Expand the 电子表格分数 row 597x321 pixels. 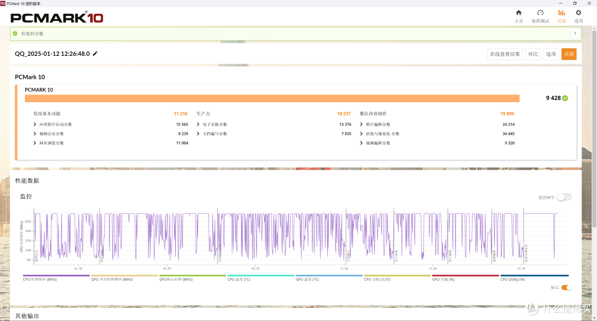pyautogui.click(x=198, y=124)
